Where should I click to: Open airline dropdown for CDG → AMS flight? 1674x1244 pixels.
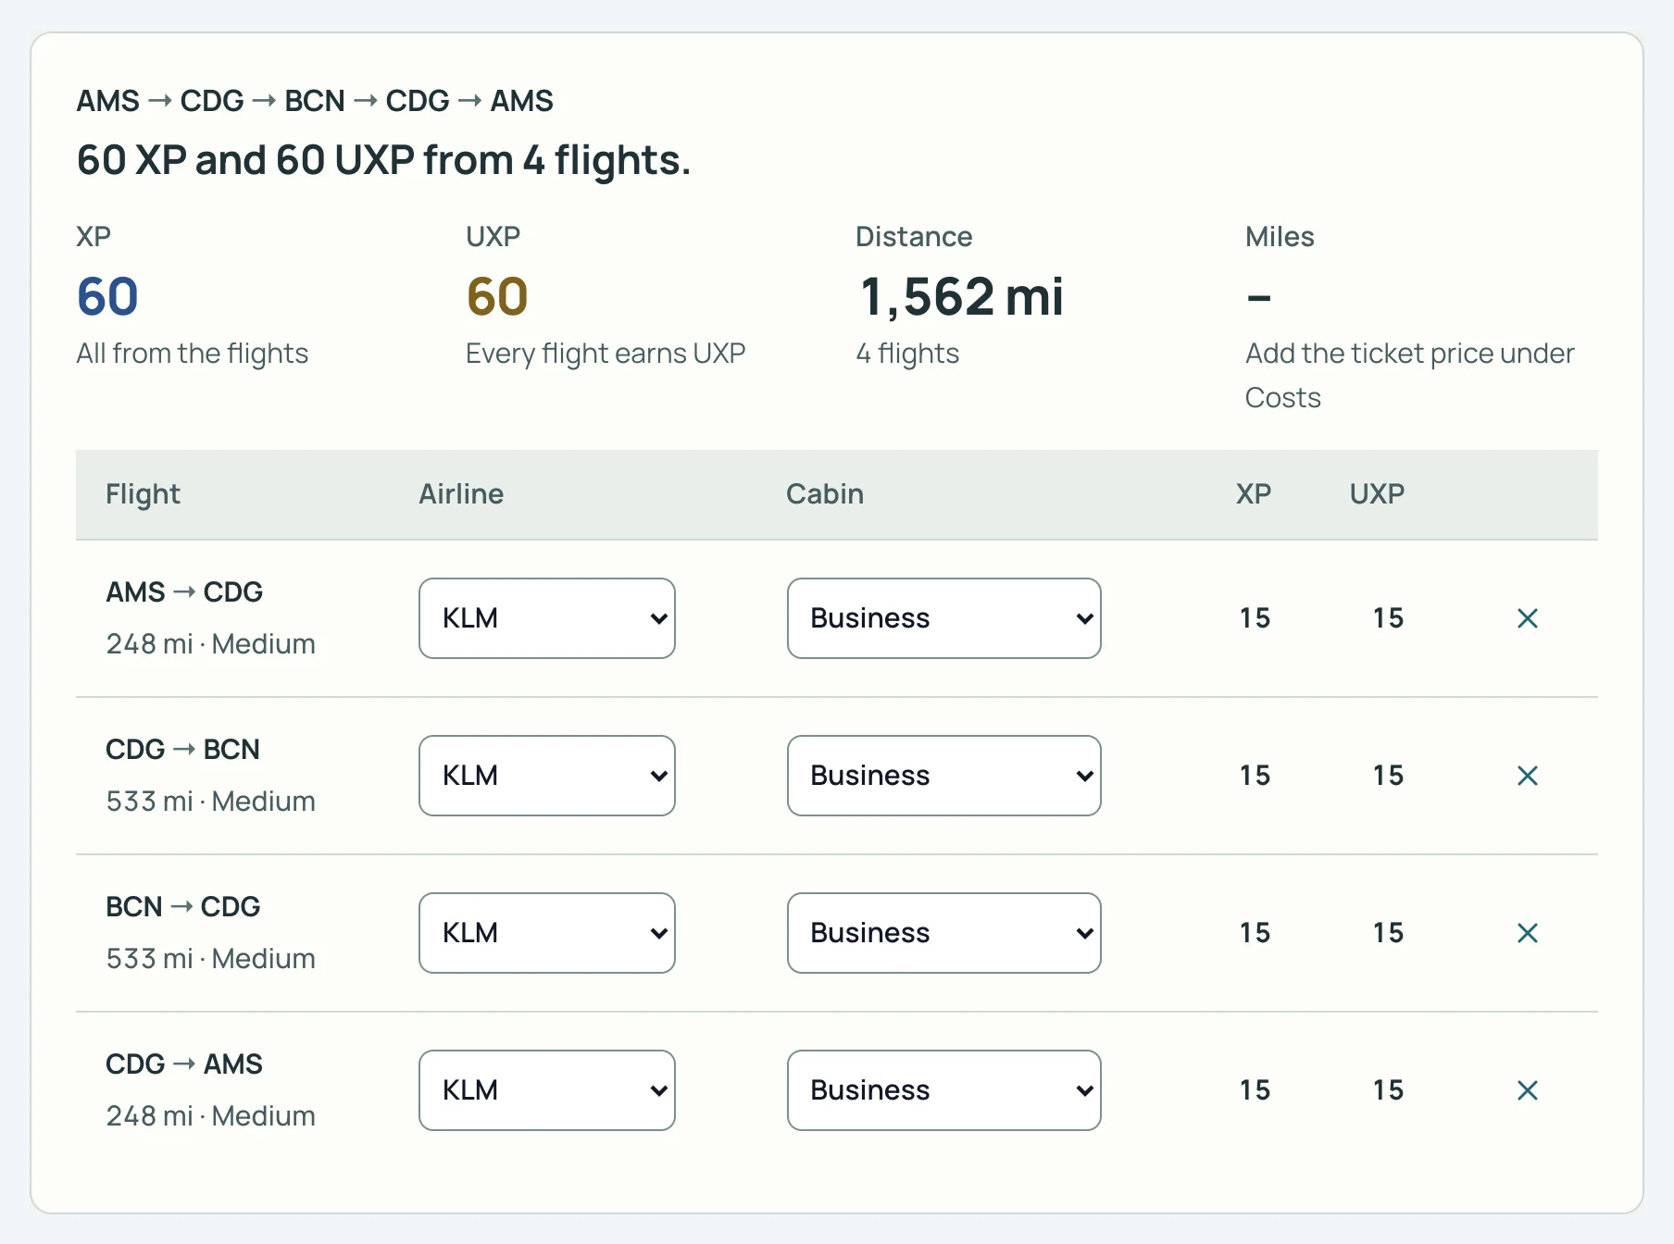click(547, 1090)
